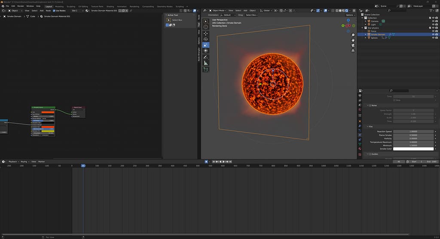Click the Smoke Color swatch
Viewport: 440px width, 239px height.
(413, 149)
